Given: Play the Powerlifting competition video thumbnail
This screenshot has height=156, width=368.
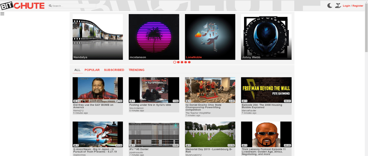Looking at the screenshot, I should 210,90.
